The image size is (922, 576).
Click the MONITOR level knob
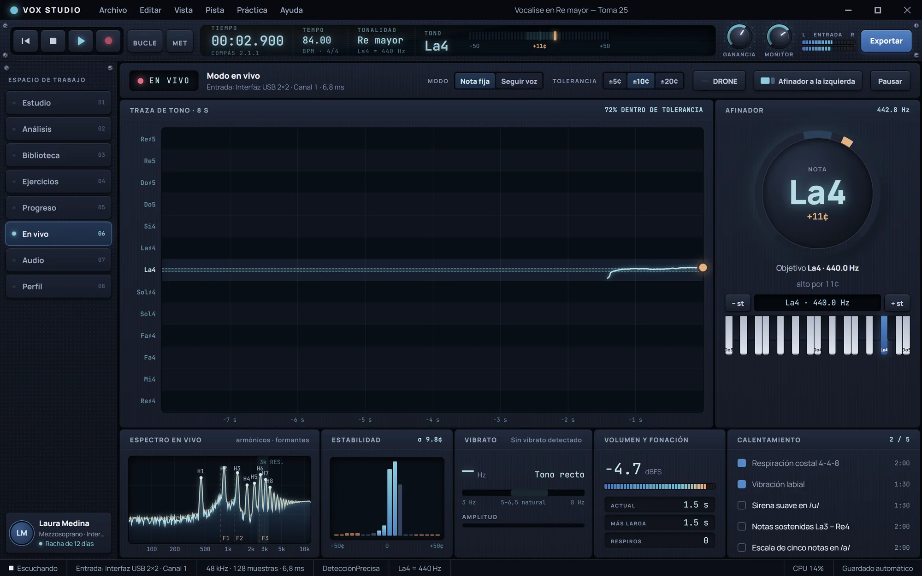point(779,37)
